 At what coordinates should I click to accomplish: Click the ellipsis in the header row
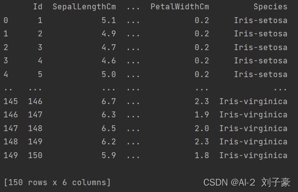(x=133, y=8)
